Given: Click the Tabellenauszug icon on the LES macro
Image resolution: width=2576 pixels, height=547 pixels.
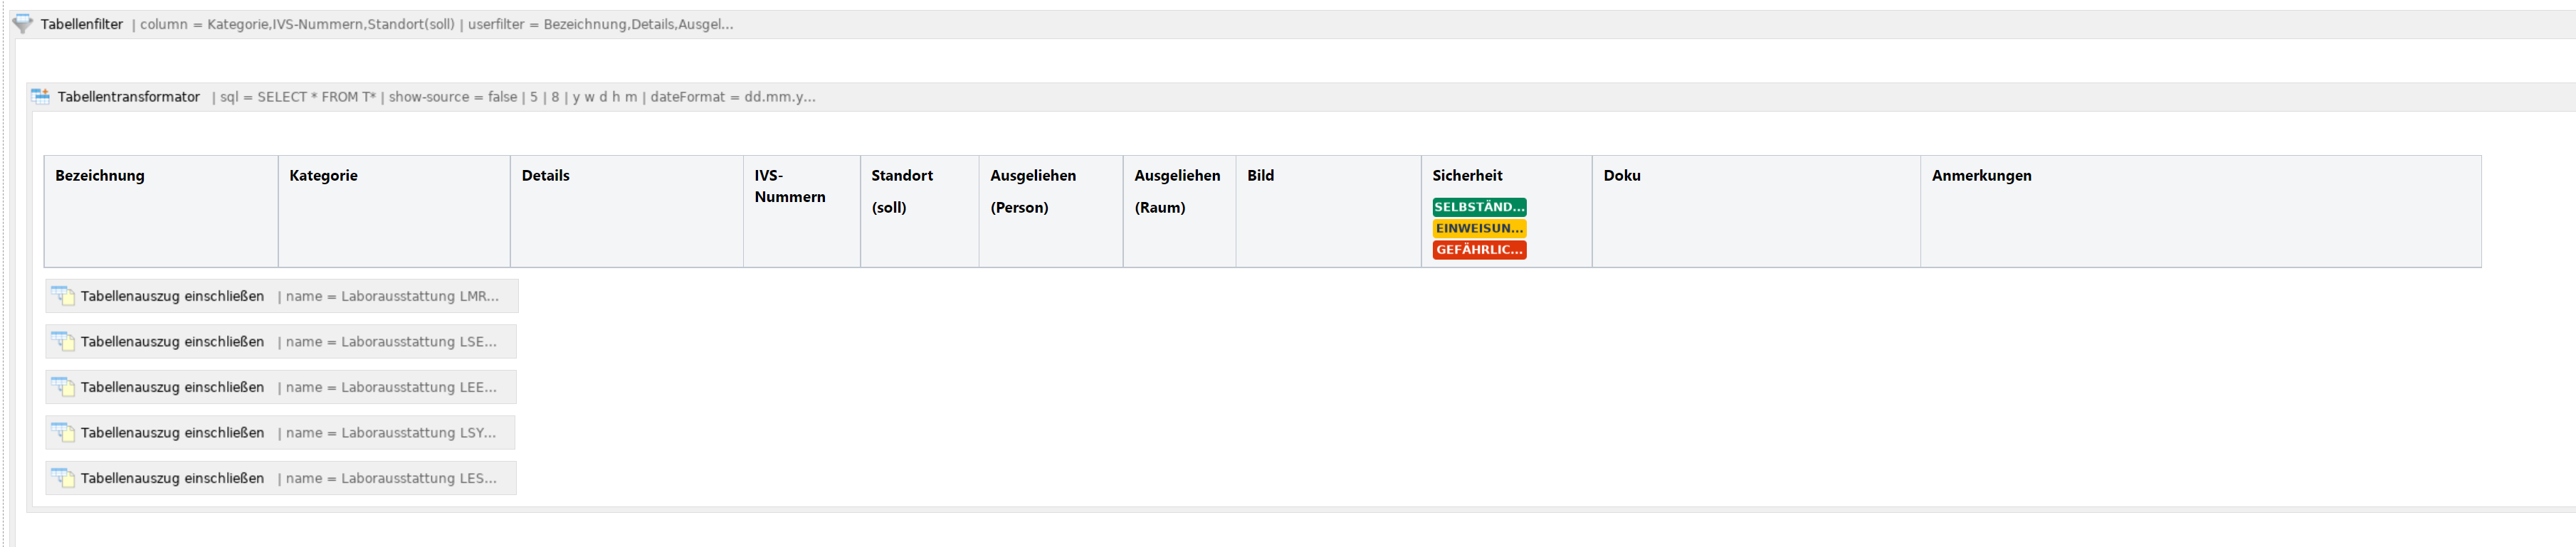Looking at the screenshot, I should tap(63, 478).
